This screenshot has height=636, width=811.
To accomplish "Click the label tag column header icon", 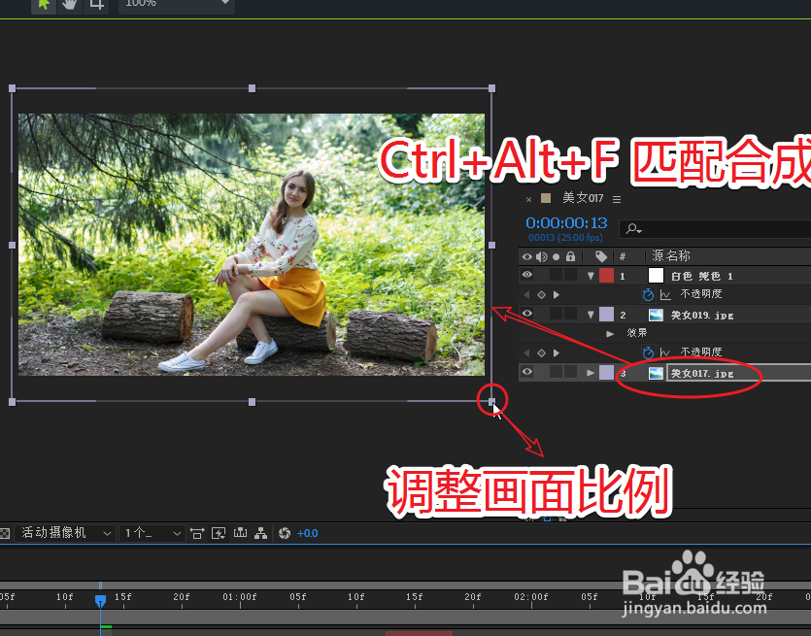I will (601, 256).
